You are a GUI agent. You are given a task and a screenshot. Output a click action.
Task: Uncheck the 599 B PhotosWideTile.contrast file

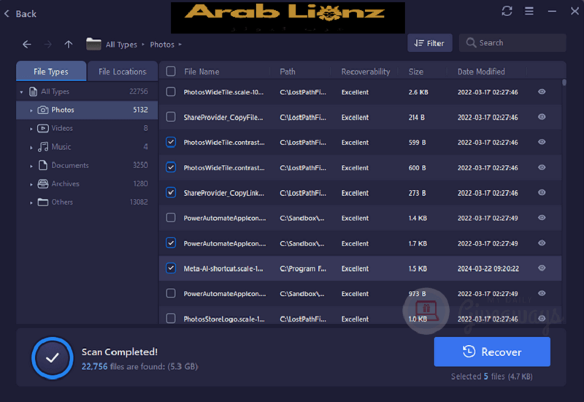[171, 142]
